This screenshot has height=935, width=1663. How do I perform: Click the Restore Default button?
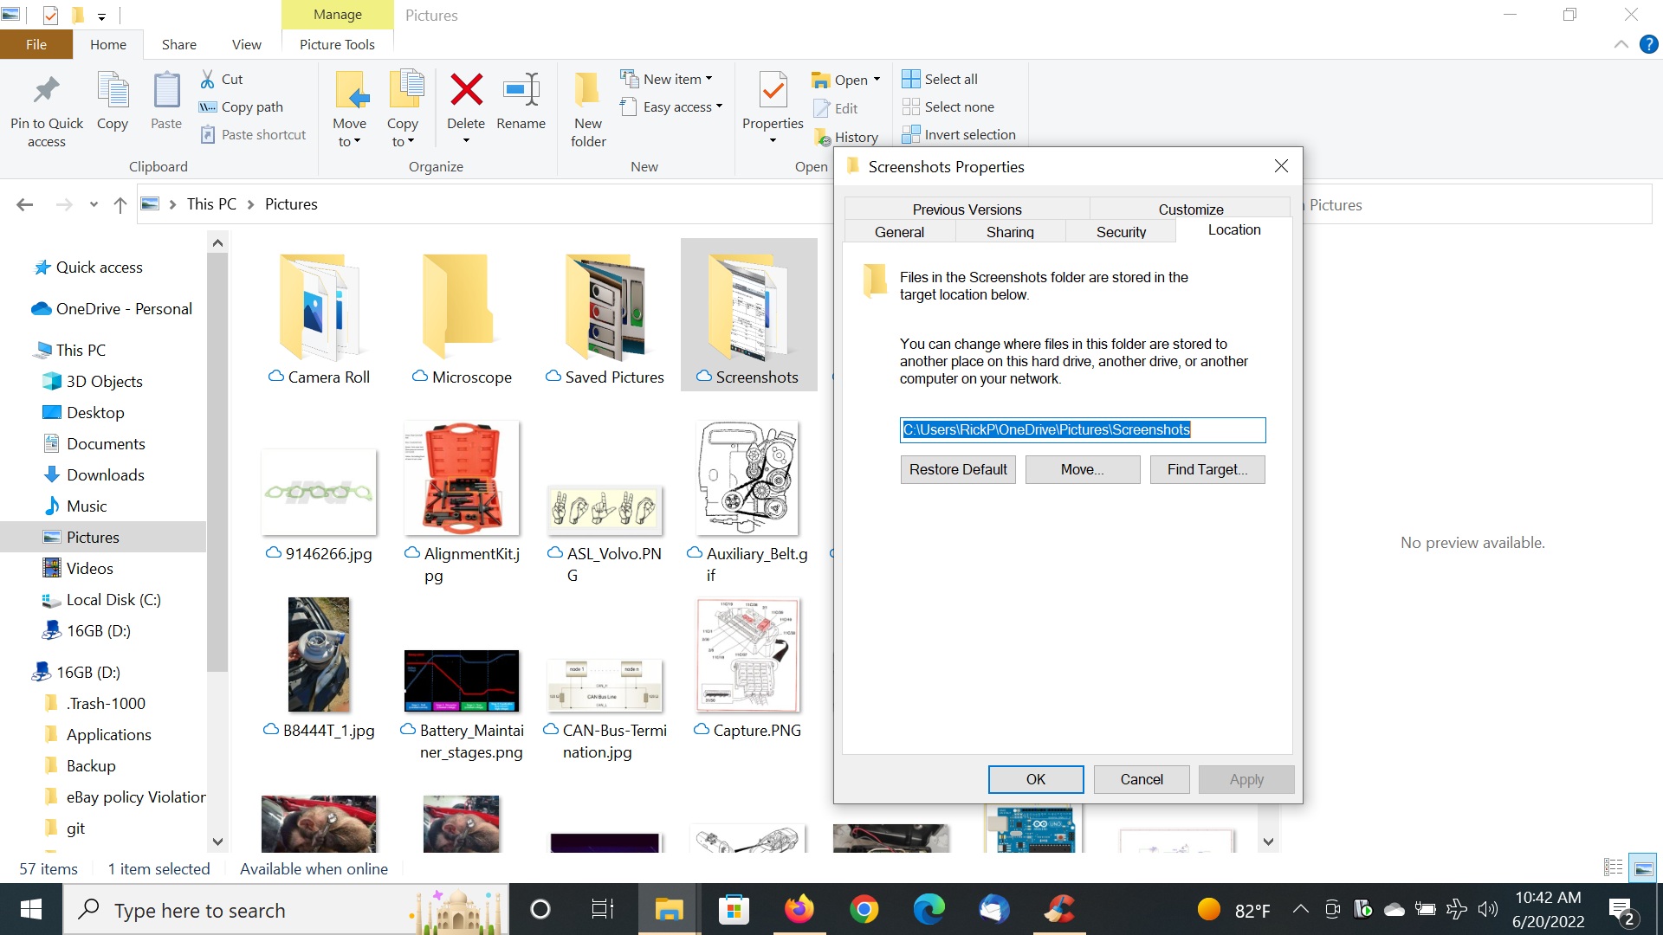pyautogui.click(x=958, y=469)
